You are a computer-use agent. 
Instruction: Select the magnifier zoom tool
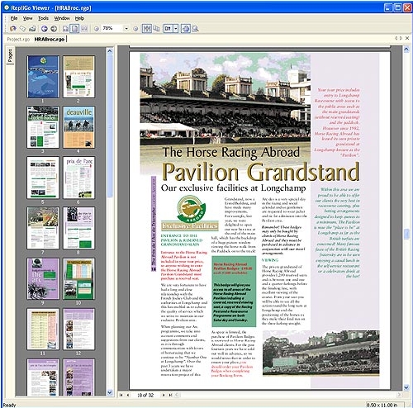[x=195, y=28]
